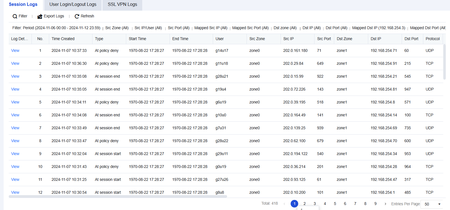Go to page 9
The image size is (450, 210).
[x=375, y=204]
